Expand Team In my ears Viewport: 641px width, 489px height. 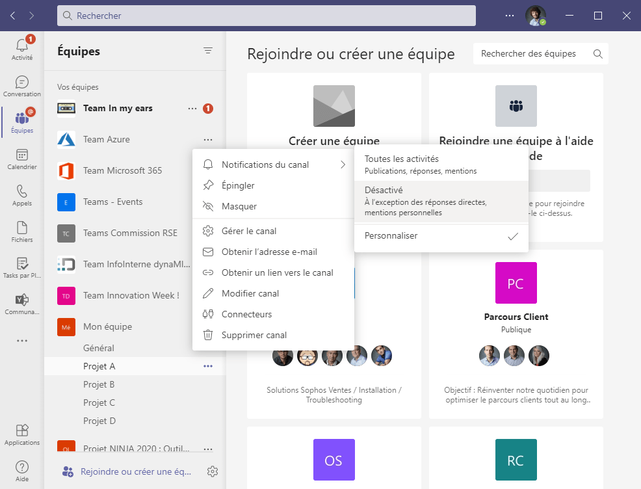point(118,109)
